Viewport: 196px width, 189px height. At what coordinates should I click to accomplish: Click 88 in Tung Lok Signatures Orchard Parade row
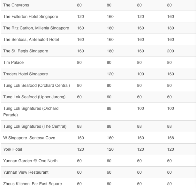109,109
